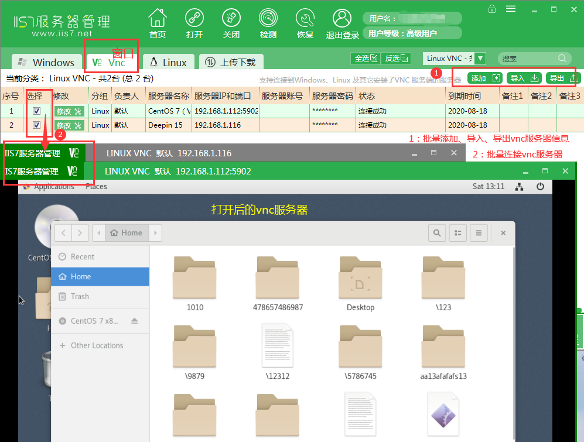Click the file manager search icon
The height and width of the screenshot is (442, 584).
click(437, 233)
